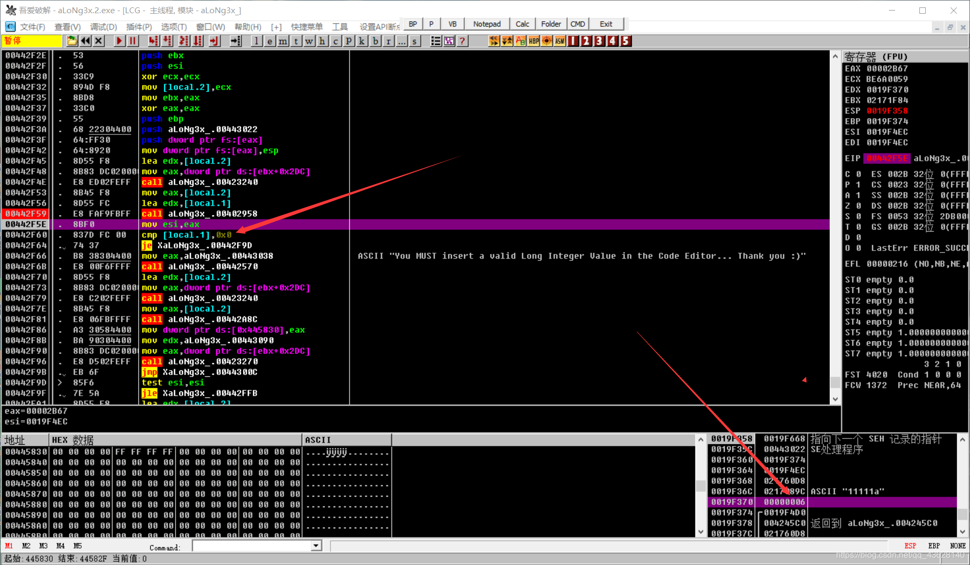This screenshot has height=565, width=970.
Task: Open Memory map 'm' button
Action: (x=283, y=41)
